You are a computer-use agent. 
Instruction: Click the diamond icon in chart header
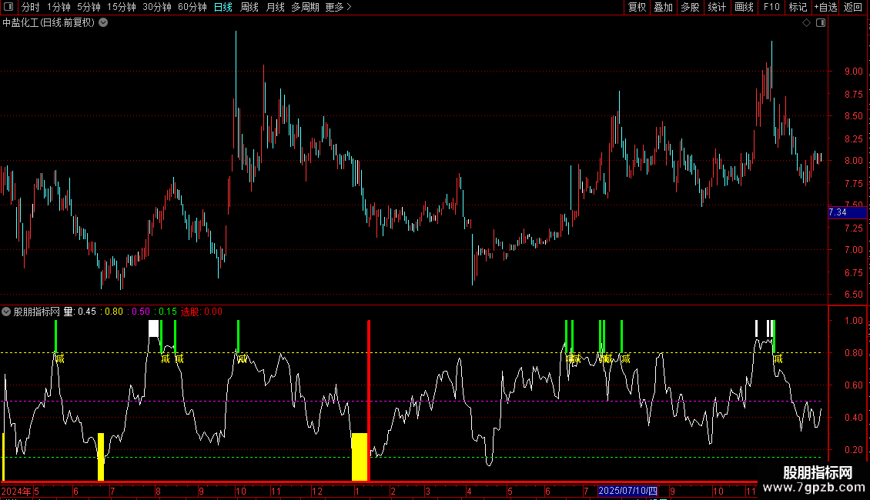click(806, 23)
